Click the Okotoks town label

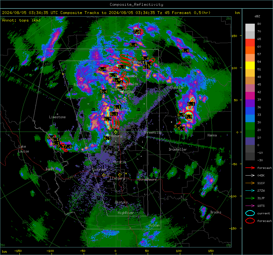(121, 202)
